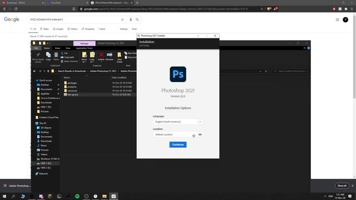Screen dimensions: 356x200
Task: Switch to the Share ribbon tab
Action: coord(57,48)
